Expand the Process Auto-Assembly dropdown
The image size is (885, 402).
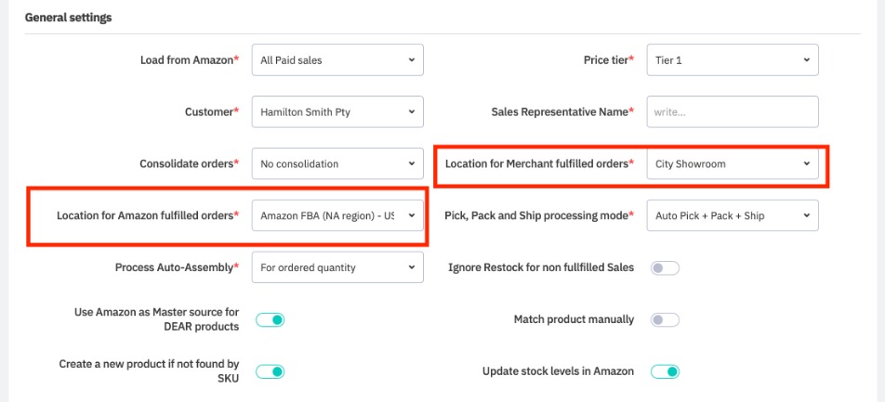[x=337, y=267]
